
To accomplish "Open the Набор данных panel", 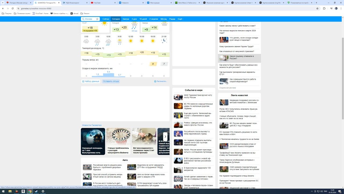I will pos(91,81).
